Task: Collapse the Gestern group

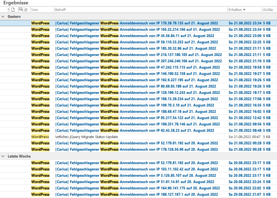Action: pos(3,16)
